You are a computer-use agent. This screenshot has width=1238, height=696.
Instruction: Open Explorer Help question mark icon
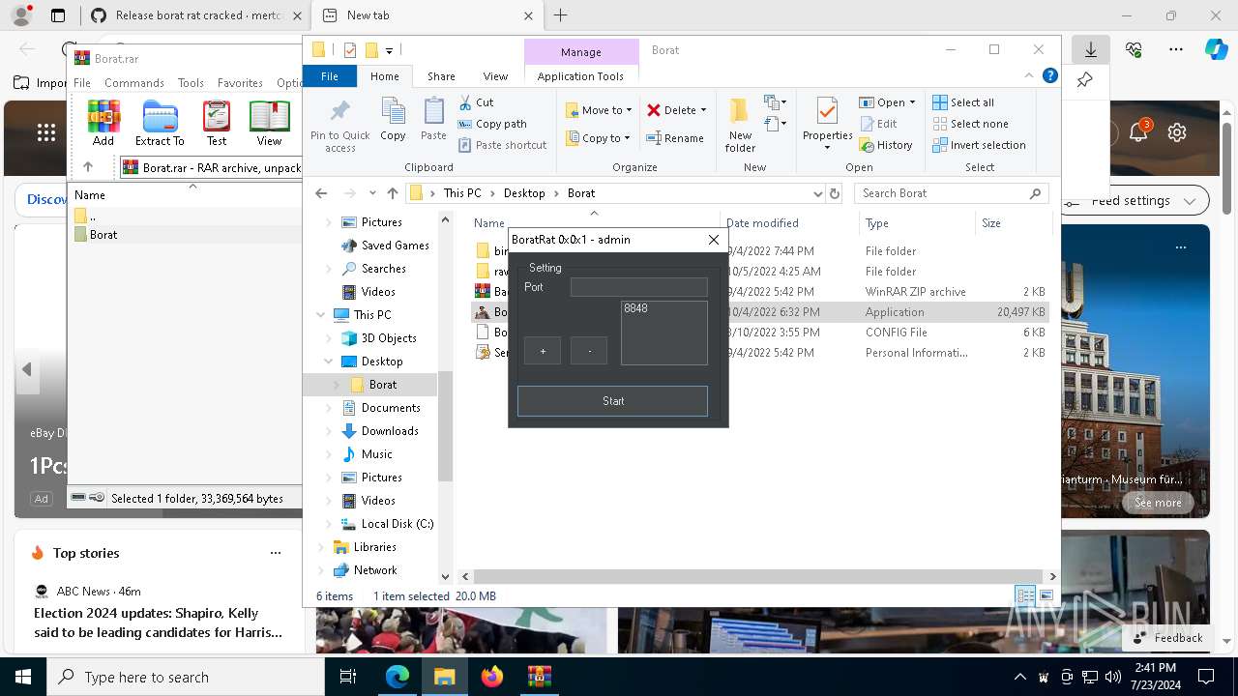click(1050, 75)
